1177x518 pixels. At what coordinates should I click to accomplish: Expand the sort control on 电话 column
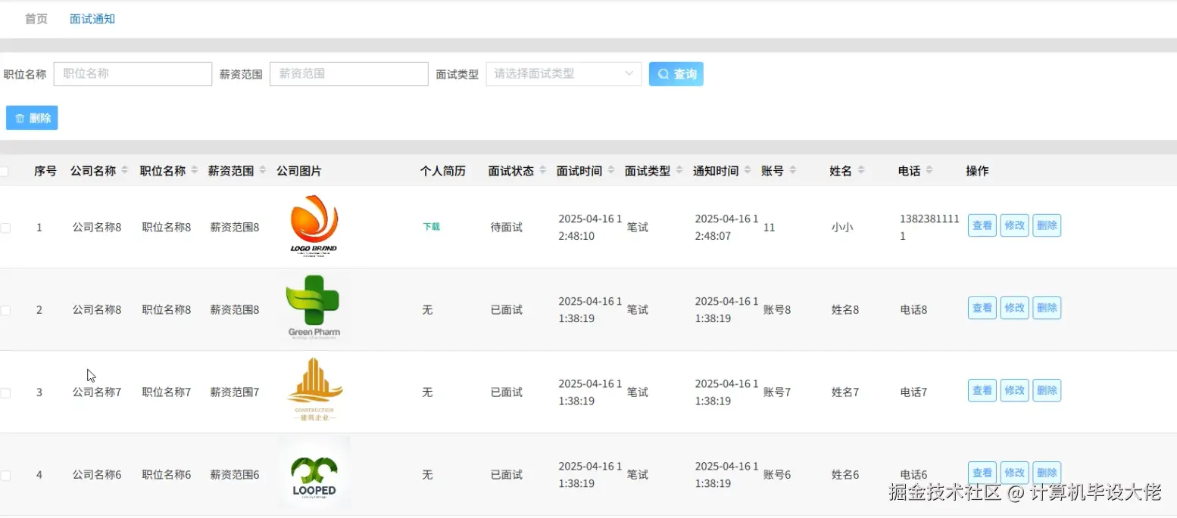930,170
